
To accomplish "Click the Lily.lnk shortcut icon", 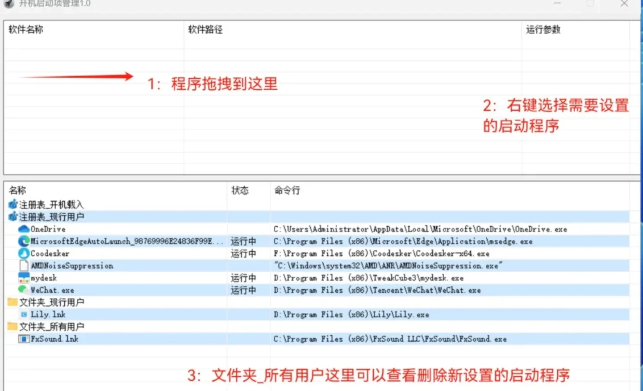I will click(x=23, y=314).
